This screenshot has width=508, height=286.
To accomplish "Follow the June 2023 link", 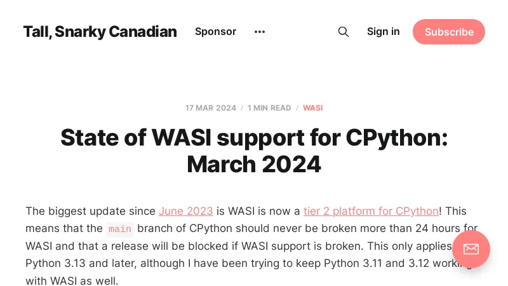I will tap(185, 211).
